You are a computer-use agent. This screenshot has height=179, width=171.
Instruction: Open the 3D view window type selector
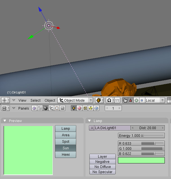click(5, 100)
